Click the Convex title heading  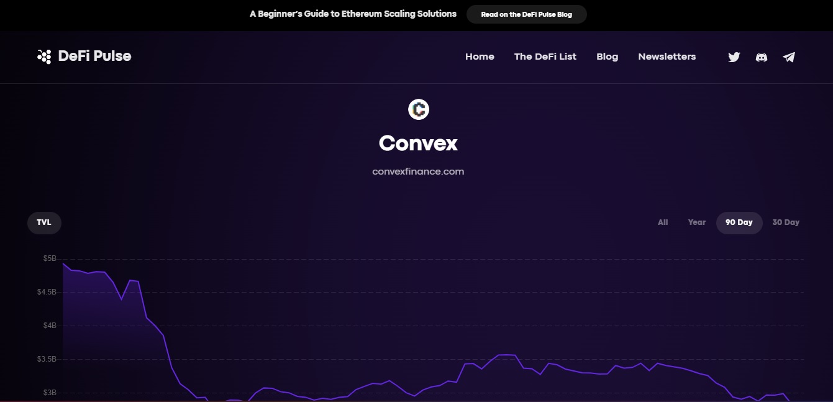[418, 143]
